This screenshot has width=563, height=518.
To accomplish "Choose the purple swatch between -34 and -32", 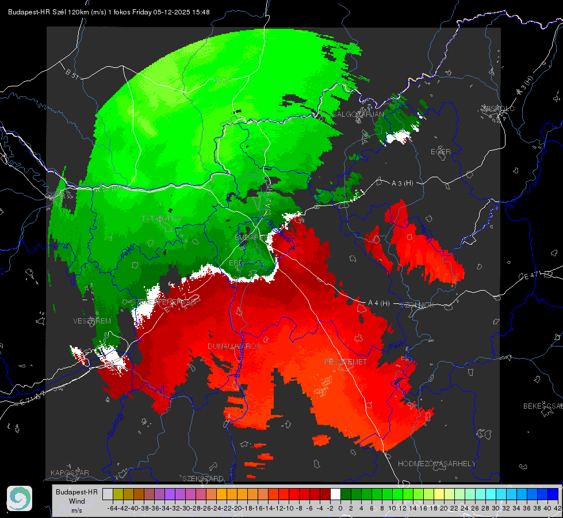I will coord(170,494).
